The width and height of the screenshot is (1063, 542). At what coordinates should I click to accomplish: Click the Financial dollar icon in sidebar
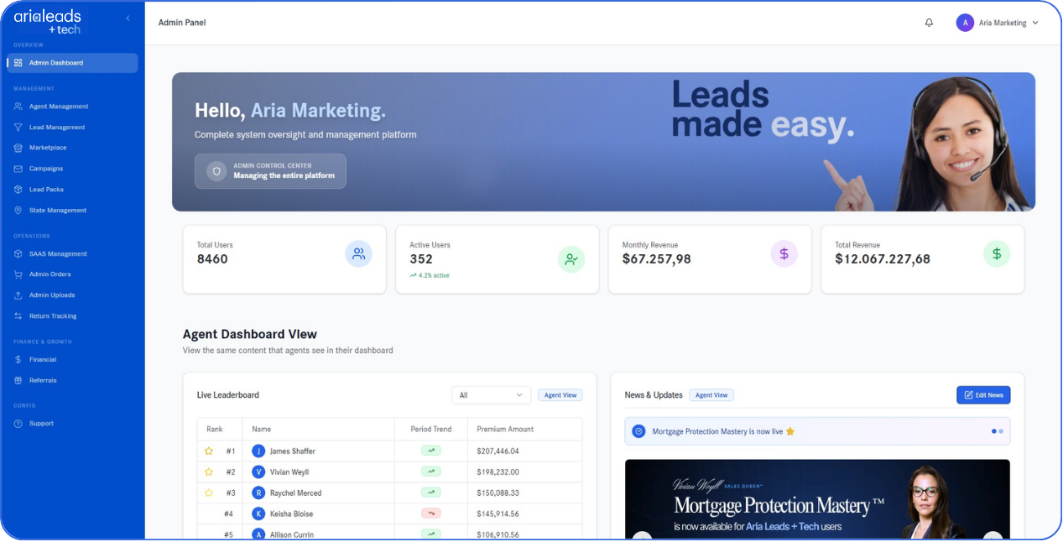pyautogui.click(x=18, y=359)
